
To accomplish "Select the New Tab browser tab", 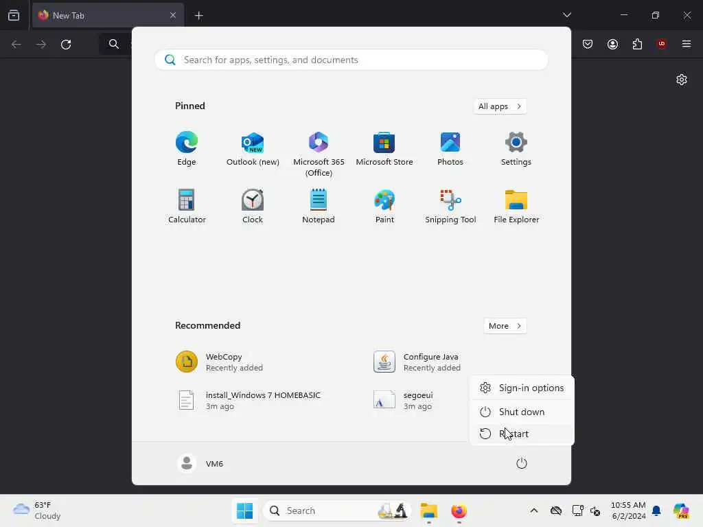I will click(x=108, y=15).
